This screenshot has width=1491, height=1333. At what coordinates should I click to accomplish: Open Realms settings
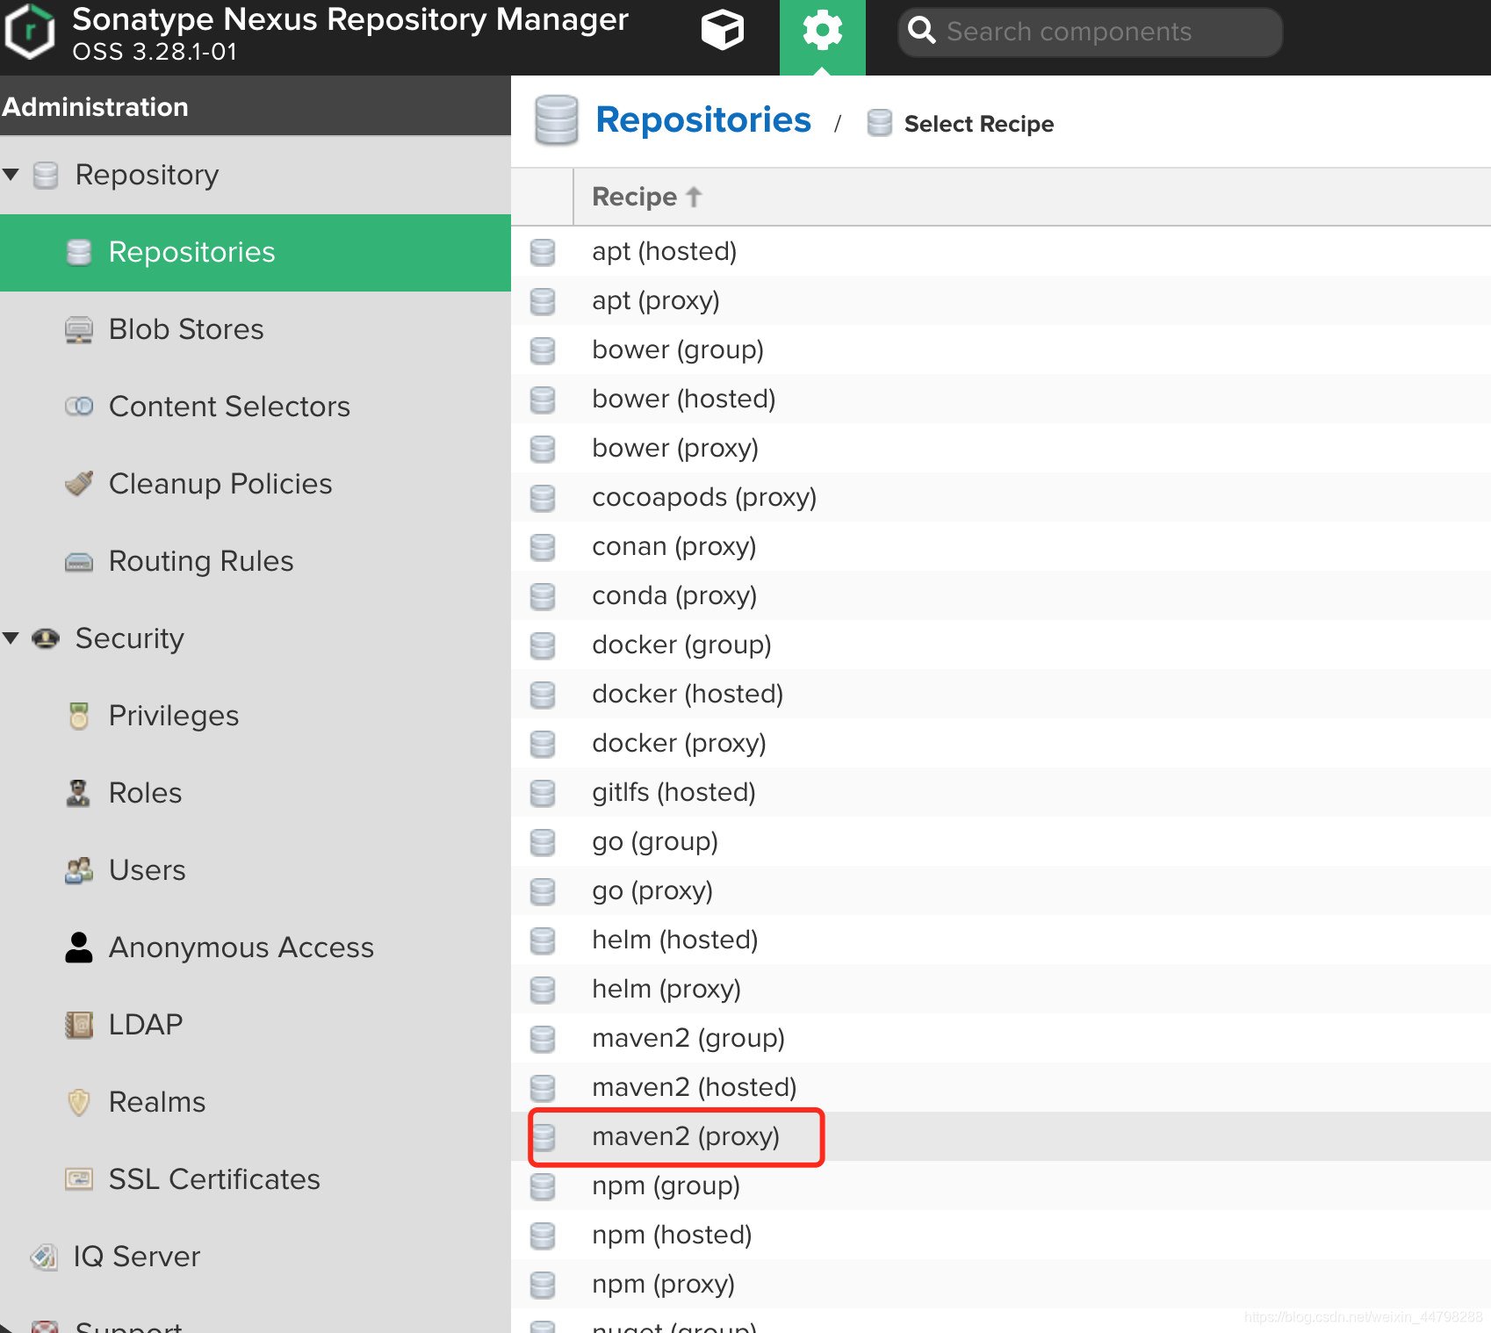pyautogui.click(x=256, y=1102)
